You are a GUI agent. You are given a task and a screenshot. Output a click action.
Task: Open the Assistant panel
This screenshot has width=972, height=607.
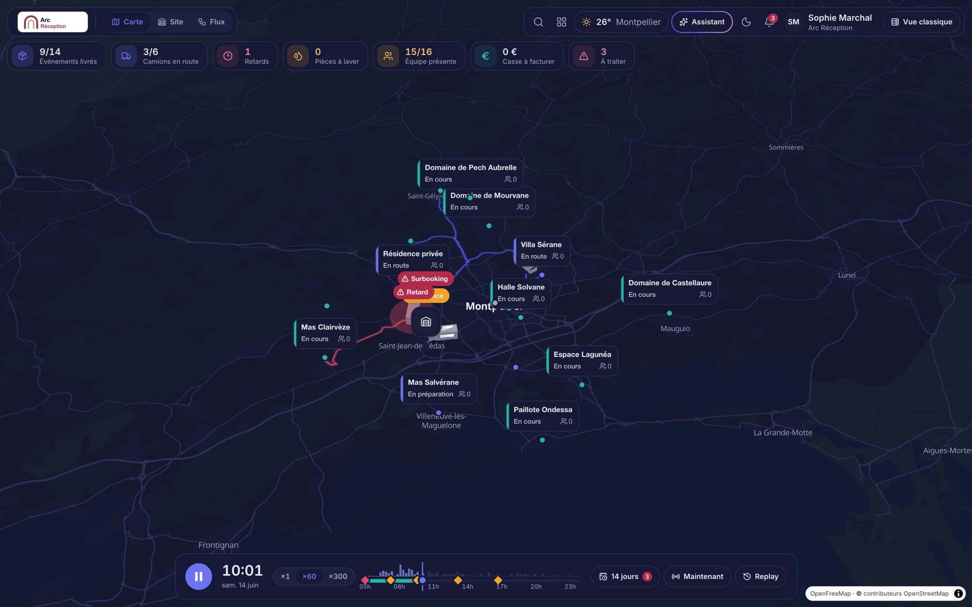702,22
